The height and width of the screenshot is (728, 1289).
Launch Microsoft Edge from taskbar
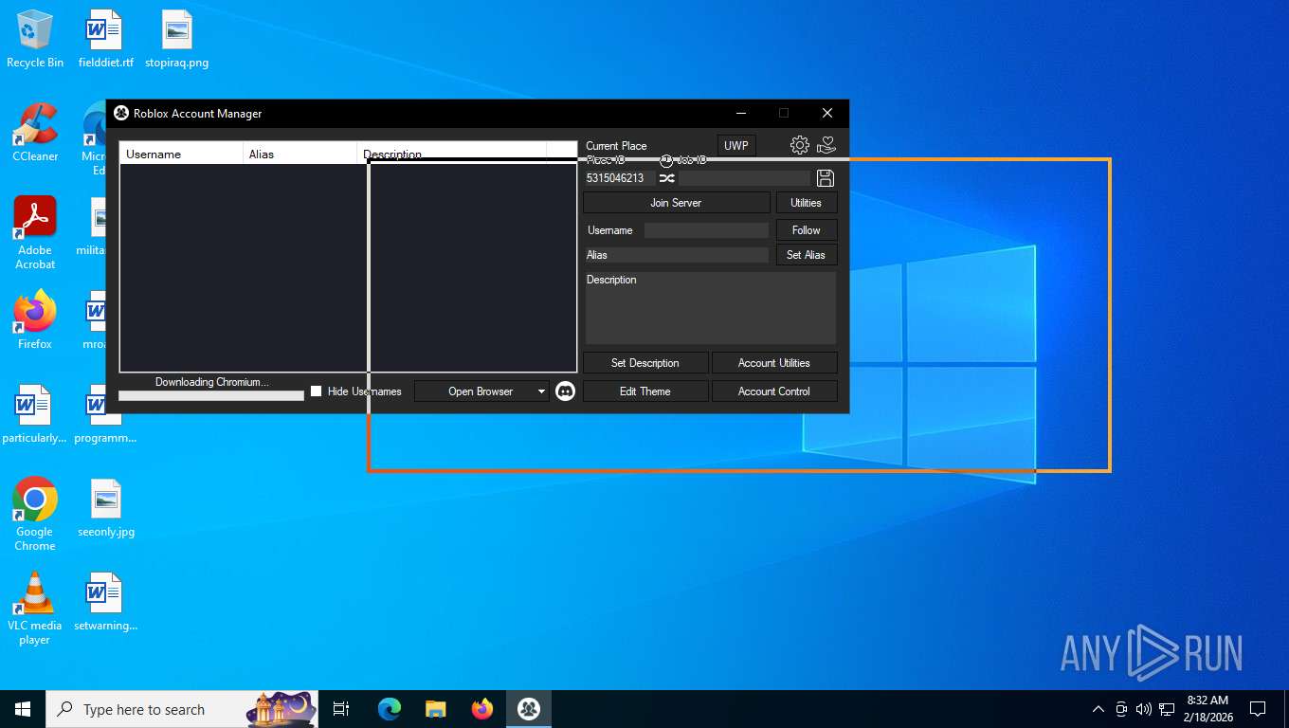tap(389, 709)
